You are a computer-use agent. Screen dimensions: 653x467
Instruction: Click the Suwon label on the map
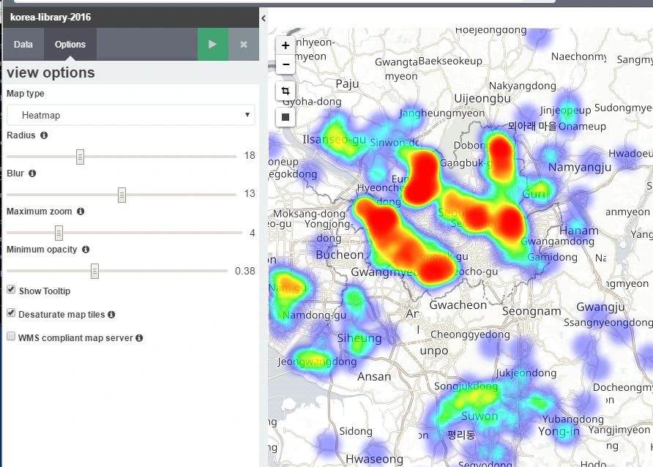click(x=480, y=416)
